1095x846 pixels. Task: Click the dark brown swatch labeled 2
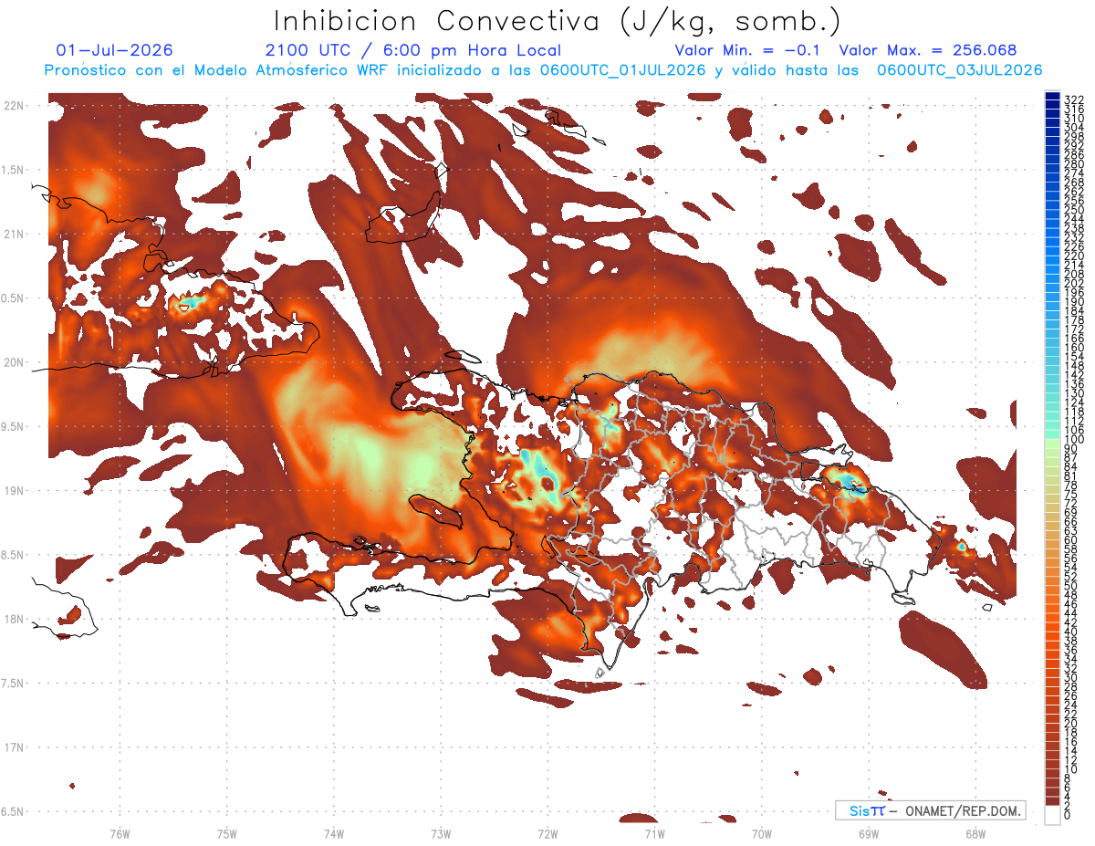[1053, 801]
